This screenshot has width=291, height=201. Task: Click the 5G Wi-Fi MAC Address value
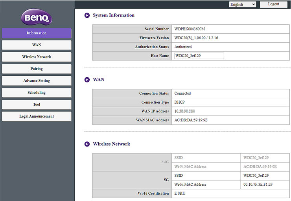click(x=258, y=185)
